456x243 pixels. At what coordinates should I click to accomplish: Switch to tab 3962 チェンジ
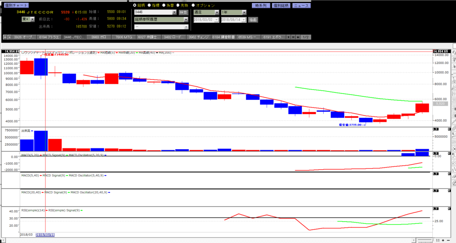pyautogui.click(x=199, y=37)
